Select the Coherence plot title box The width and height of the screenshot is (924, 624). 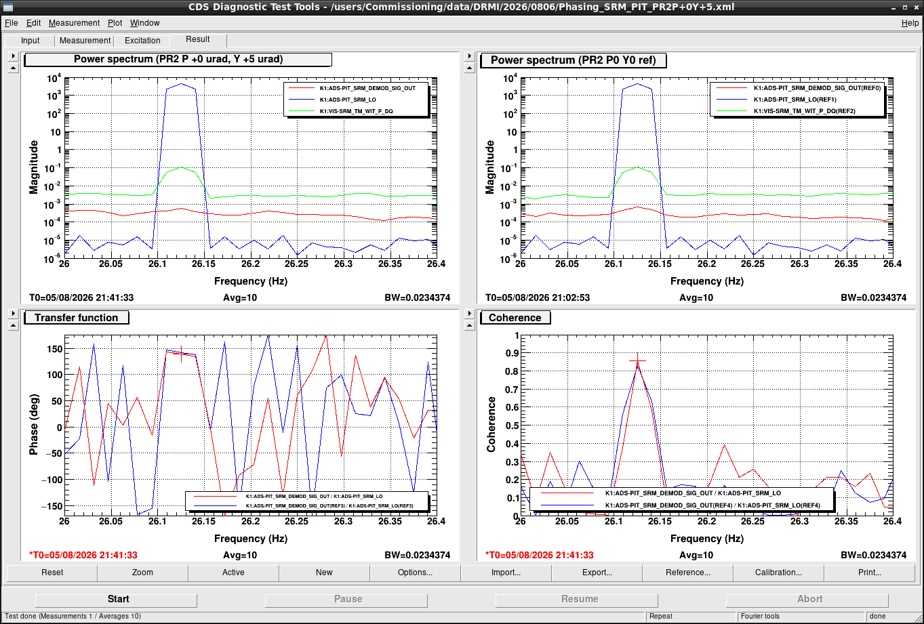coord(515,318)
